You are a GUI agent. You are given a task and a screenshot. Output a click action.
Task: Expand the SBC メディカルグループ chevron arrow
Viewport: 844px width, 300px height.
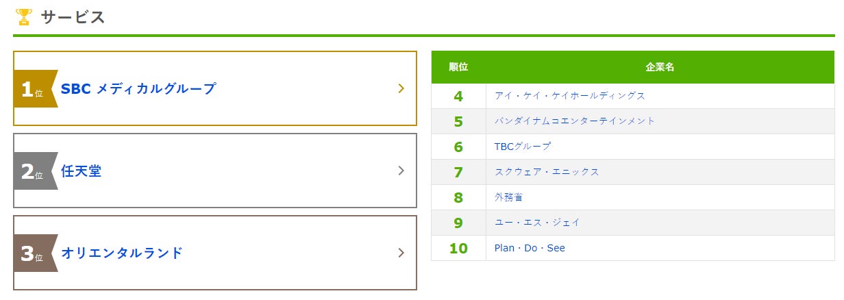pyautogui.click(x=401, y=88)
